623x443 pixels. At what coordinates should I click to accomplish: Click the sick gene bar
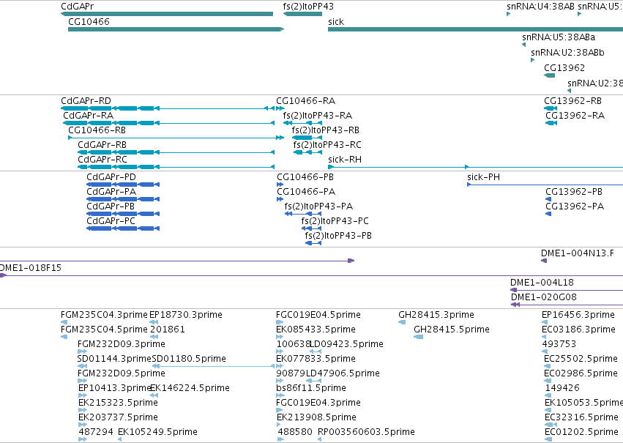point(475,29)
